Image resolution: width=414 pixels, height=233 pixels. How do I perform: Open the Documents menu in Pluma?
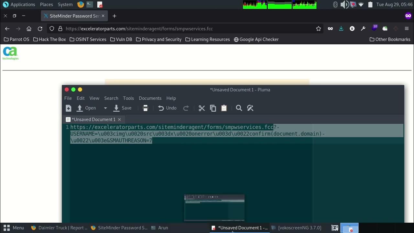(x=150, y=98)
